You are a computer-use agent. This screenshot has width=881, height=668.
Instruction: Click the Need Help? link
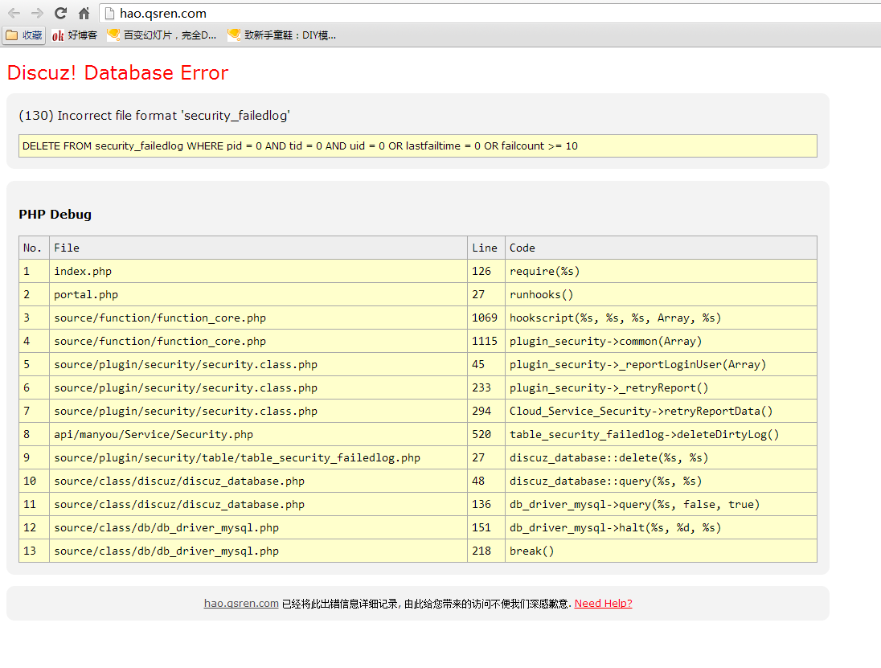click(603, 604)
